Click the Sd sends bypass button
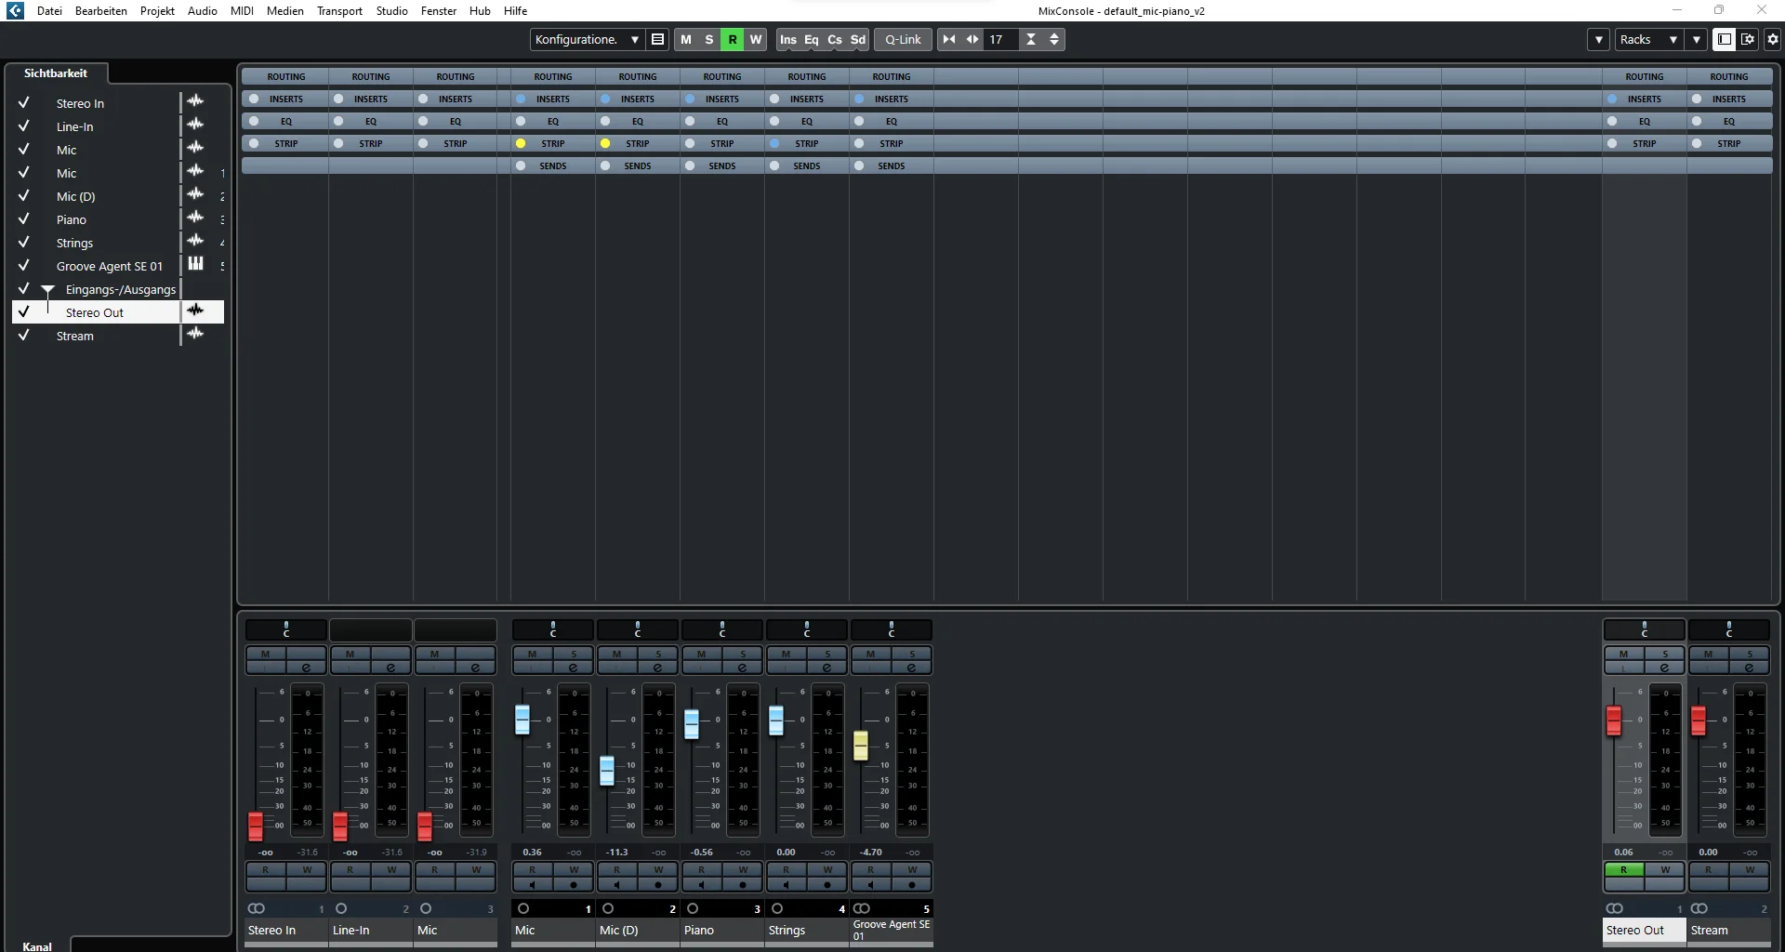This screenshot has height=952, width=1785. 858,39
